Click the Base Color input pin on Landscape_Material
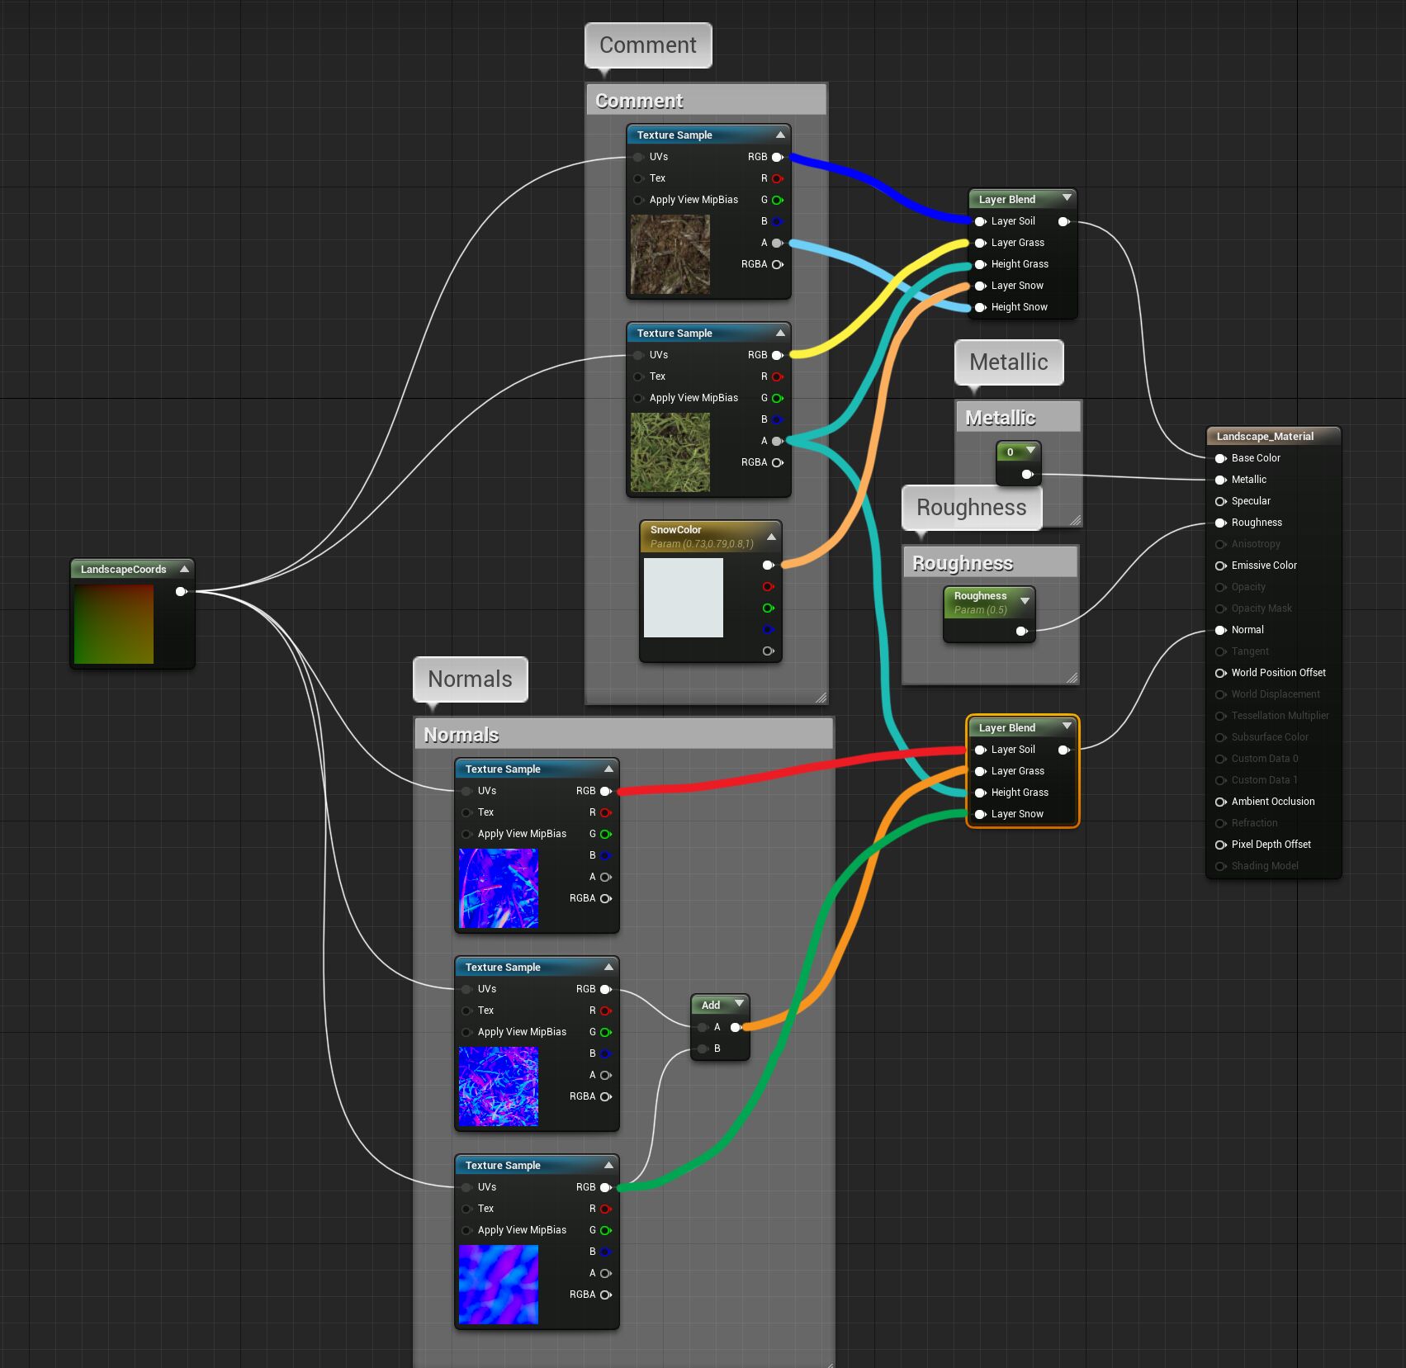This screenshot has height=1368, width=1406. tap(1220, 458)
